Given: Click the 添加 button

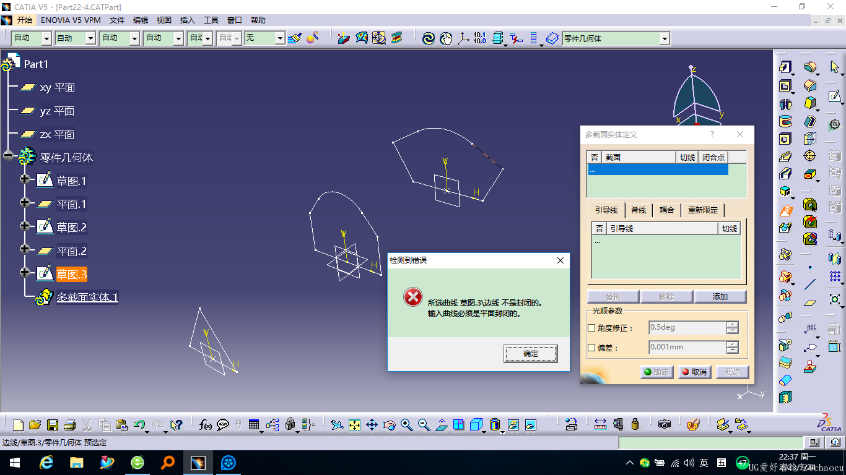Looking at the screenshot, I should tap(720, 297).
